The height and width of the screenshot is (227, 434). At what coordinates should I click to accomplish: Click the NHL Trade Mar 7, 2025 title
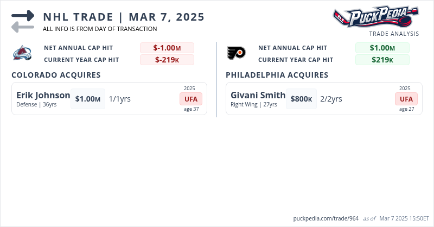124,17
